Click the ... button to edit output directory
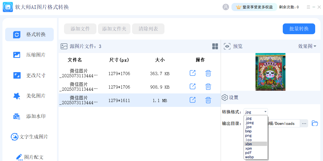 304,123
